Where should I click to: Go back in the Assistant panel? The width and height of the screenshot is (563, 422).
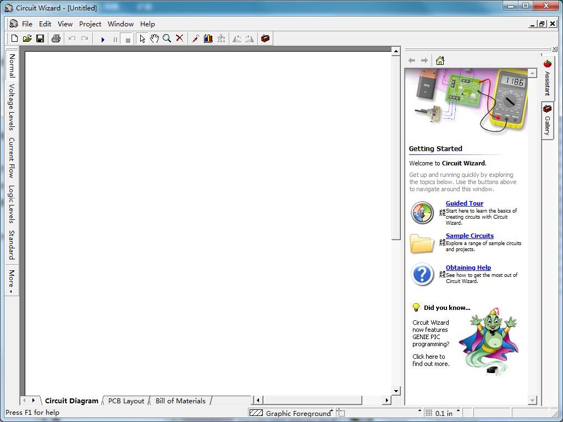click(x=412, y=60)
